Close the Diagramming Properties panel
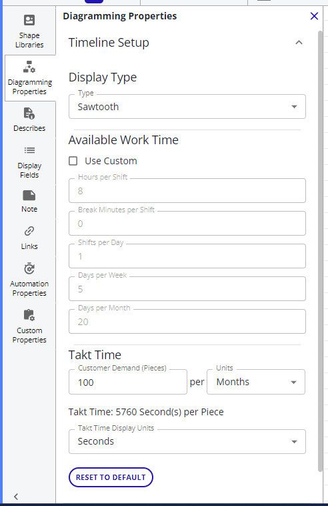 pos(314,16)
